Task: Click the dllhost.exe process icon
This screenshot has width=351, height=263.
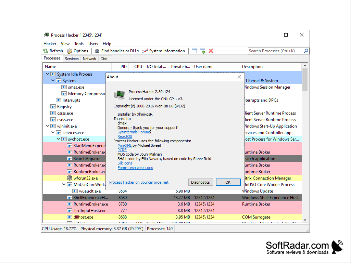Action: tap(70, 217)
